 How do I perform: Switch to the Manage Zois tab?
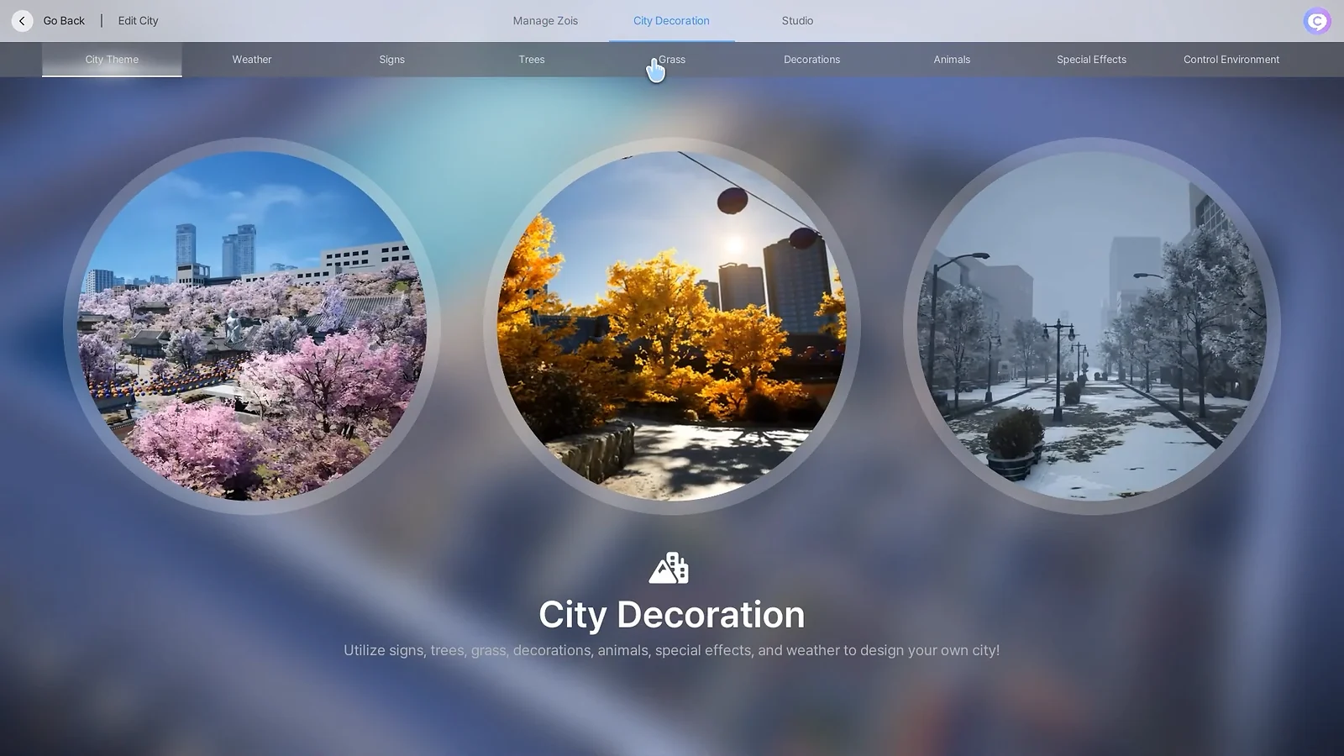coord(545,20)
